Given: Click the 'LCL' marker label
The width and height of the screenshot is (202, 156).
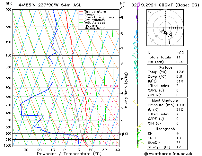Looking at the screenshot, I should (x=126, y=134).
